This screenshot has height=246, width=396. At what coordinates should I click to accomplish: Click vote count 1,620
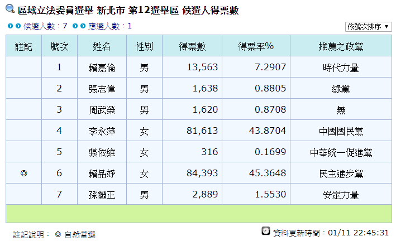[205, 110]
